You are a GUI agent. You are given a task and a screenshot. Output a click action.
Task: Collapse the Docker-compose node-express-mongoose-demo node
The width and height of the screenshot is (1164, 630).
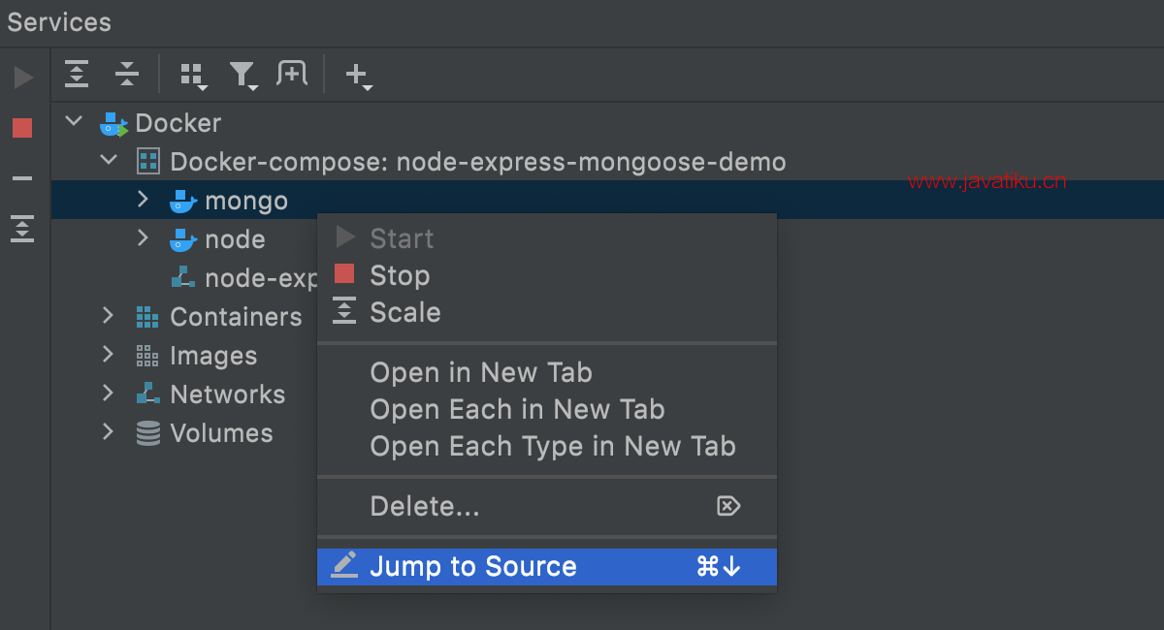[110, 161]
